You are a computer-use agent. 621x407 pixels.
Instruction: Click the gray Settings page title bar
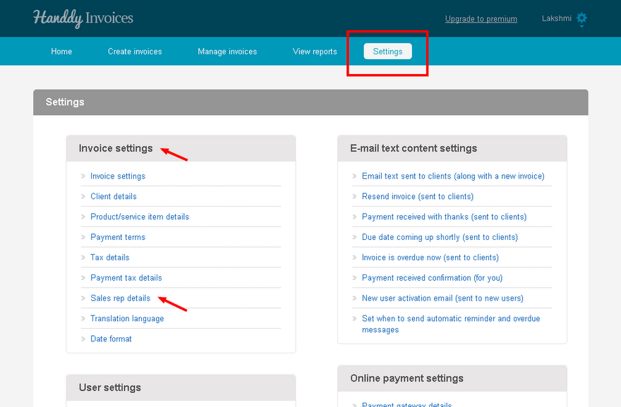(x=310, y=102)
